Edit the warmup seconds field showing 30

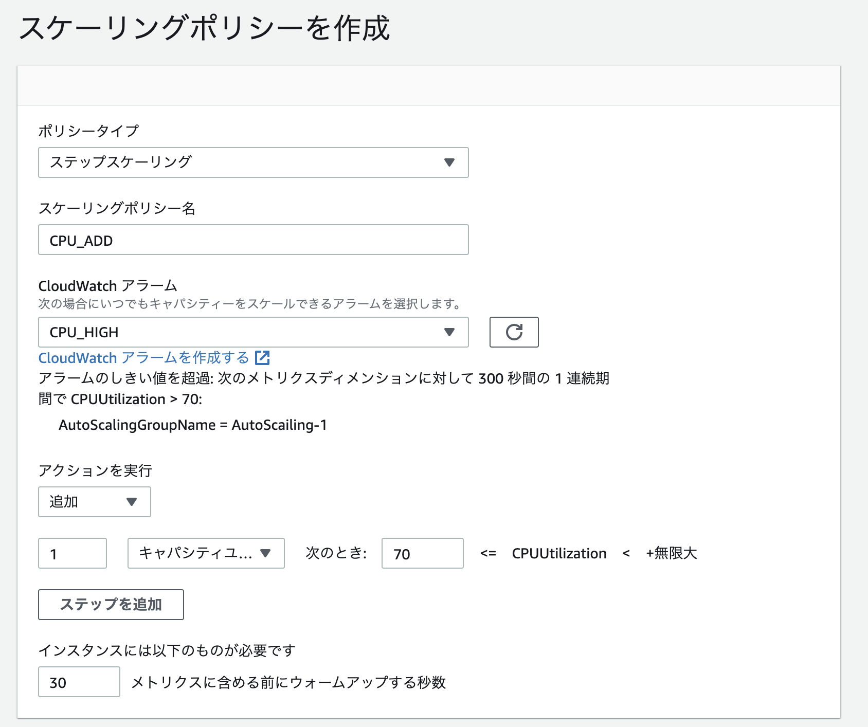click(x=79, y=682)
